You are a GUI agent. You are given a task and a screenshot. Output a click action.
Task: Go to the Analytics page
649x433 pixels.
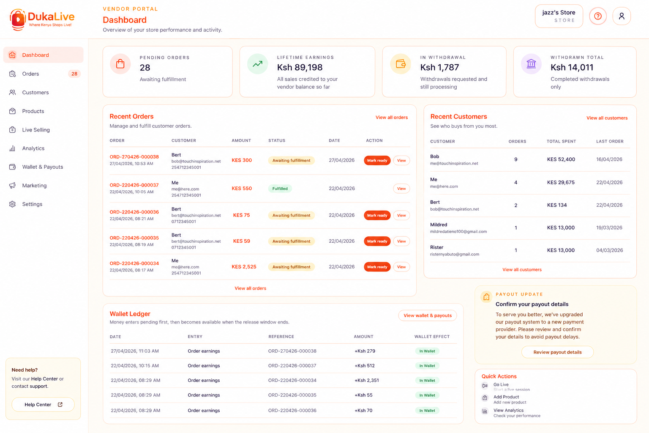coord(43,148)
